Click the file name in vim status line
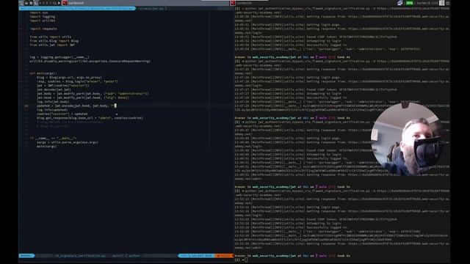 81,256
